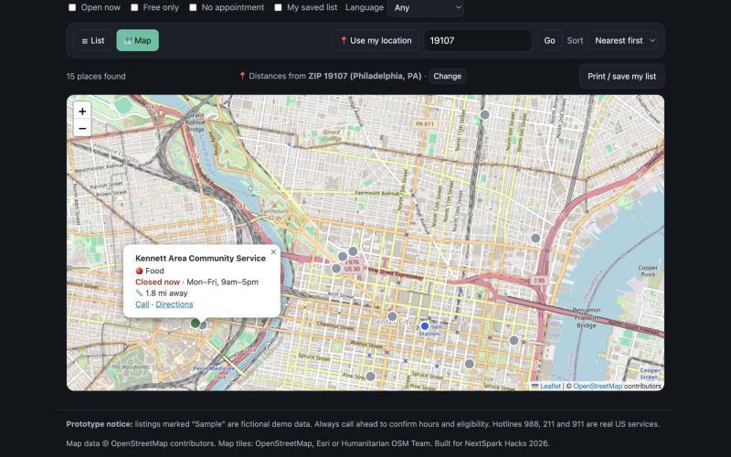731x457 pixels.
Task: Select the Map view tab
Action: click(138, 40)
